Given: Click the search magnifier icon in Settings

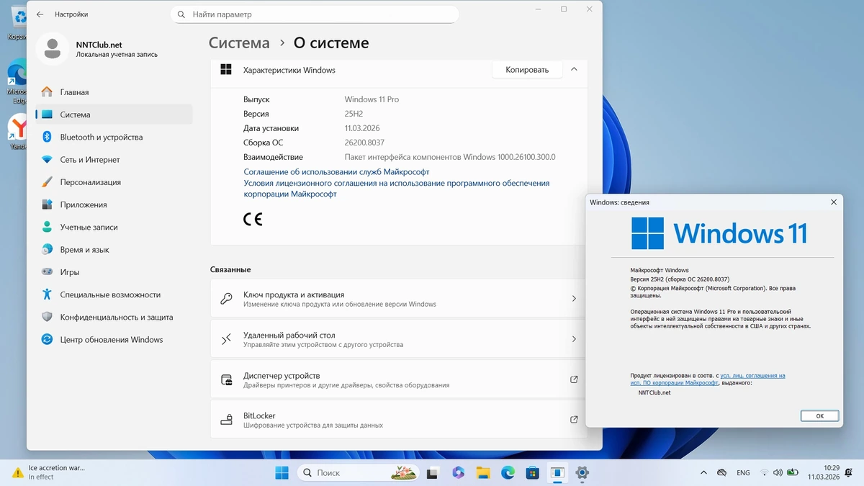Looking at the screenshot, I should coord(181,14).
